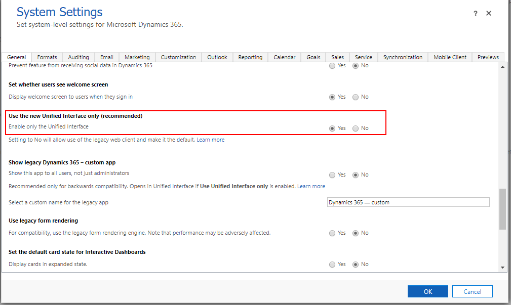This screenshot has height=305, width=511.
Task: Switch to the Mobile Client tab
Action: point(450,57)
